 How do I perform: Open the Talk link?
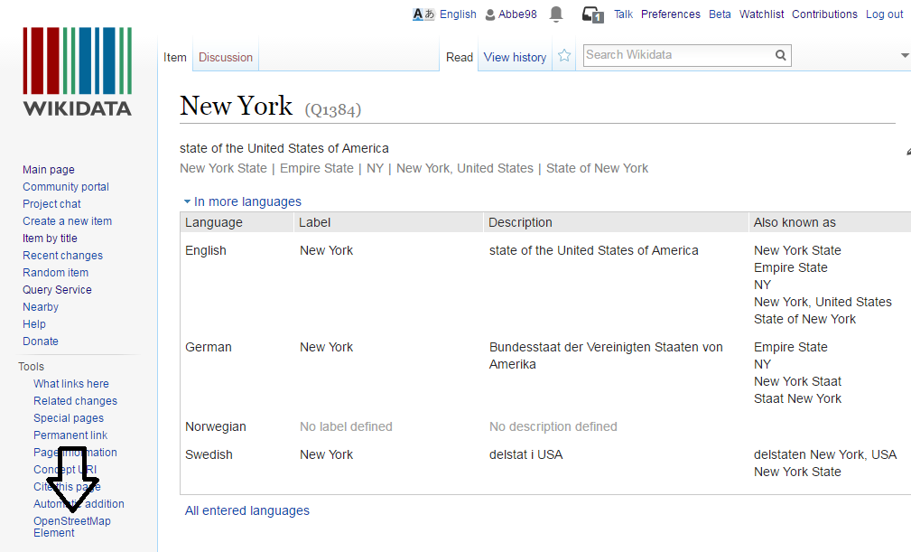[623, 14]
